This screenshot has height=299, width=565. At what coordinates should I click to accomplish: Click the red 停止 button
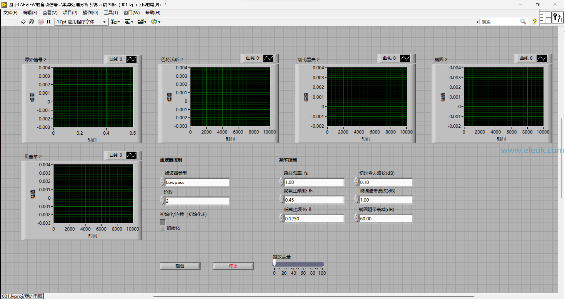point(233,266)
